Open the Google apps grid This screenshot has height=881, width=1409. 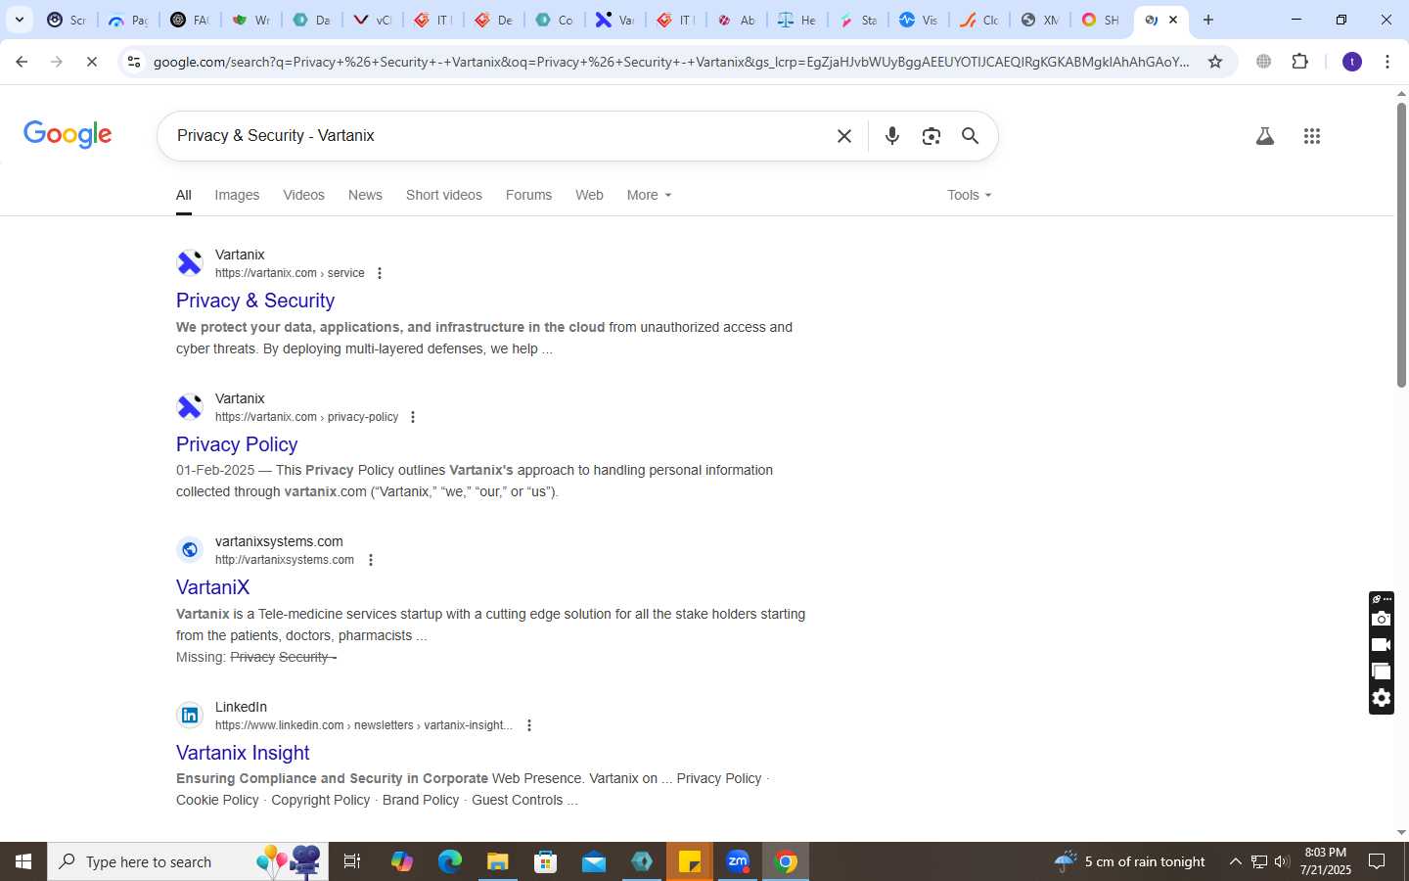[1312, 136]
